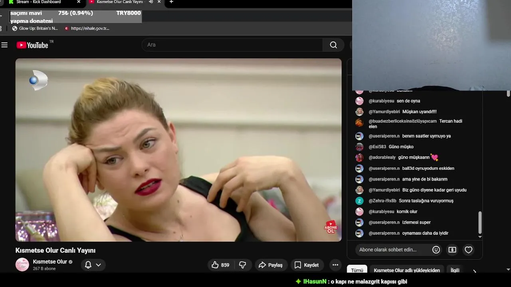Select the Tümü filter chip
Viewport: 511px width, 287px height.
(357, 270)
